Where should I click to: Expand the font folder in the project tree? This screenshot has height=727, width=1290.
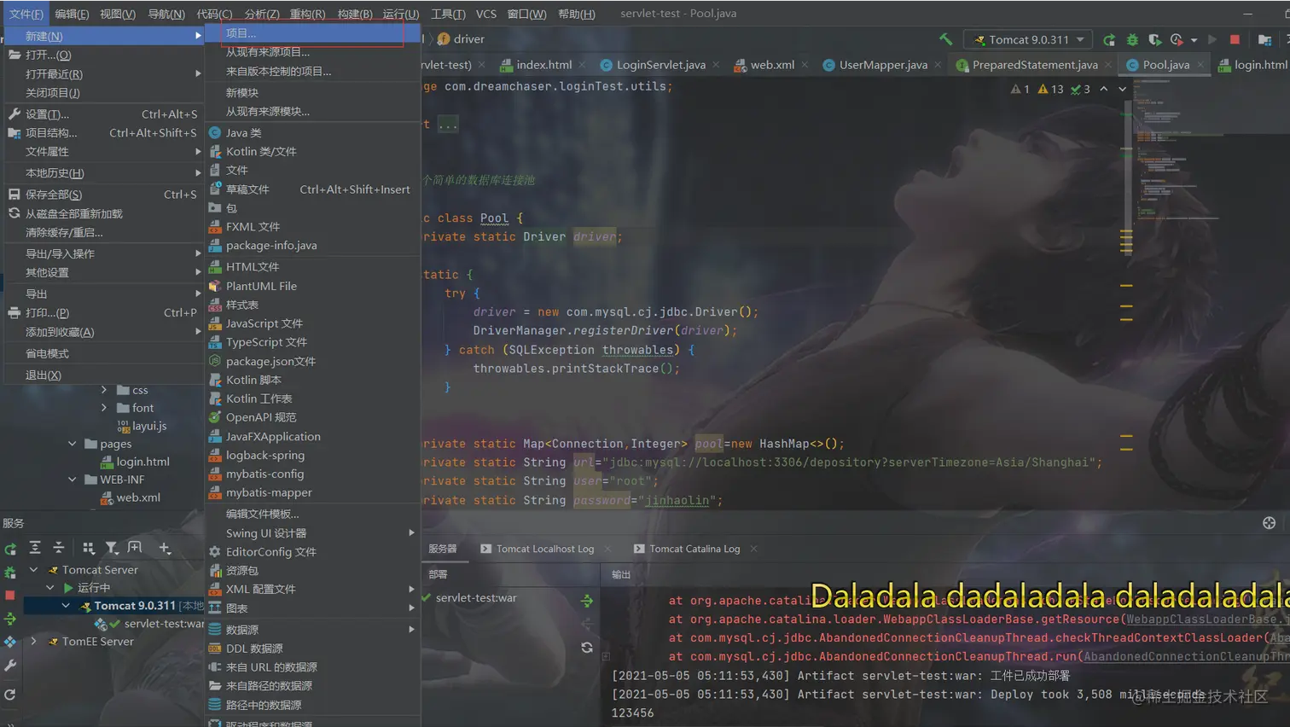(x=104, y=408)
